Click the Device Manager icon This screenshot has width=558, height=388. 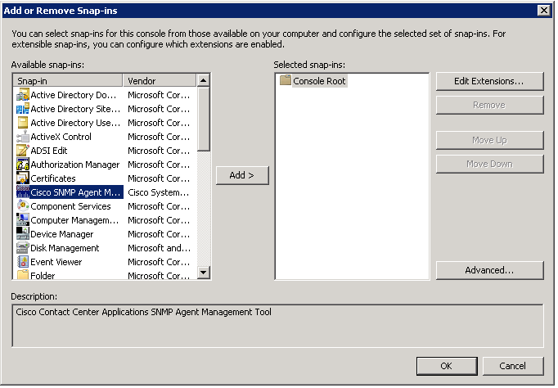(23, 234)
